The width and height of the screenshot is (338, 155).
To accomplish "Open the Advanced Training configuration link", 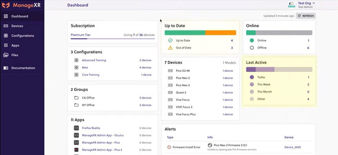I will pos(94,60).
